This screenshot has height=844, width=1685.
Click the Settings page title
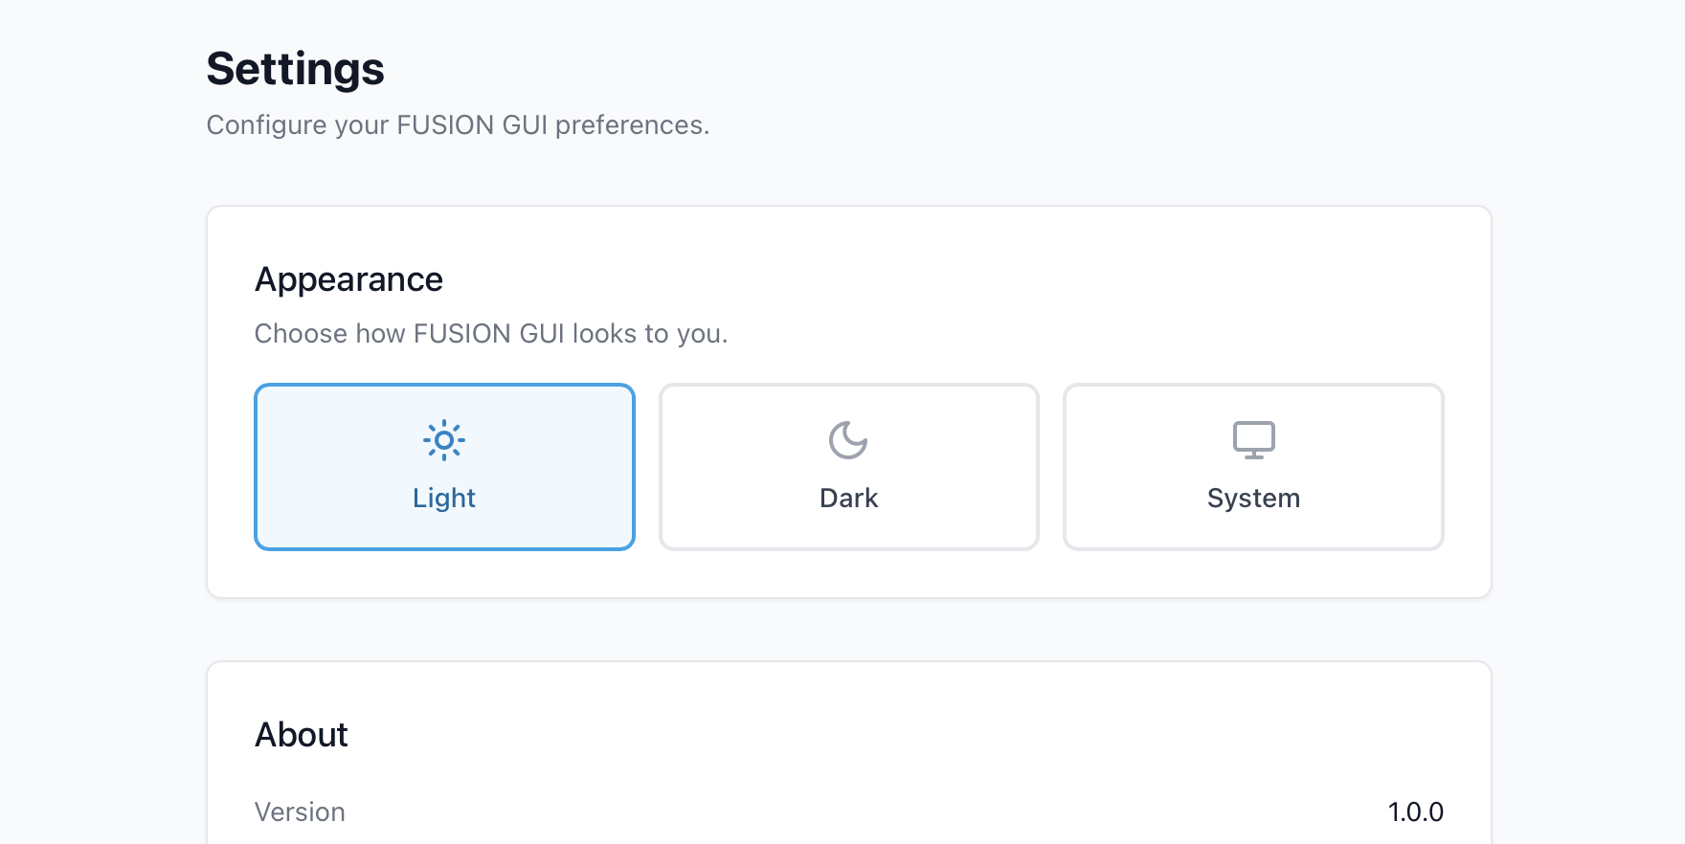point(295,69)
